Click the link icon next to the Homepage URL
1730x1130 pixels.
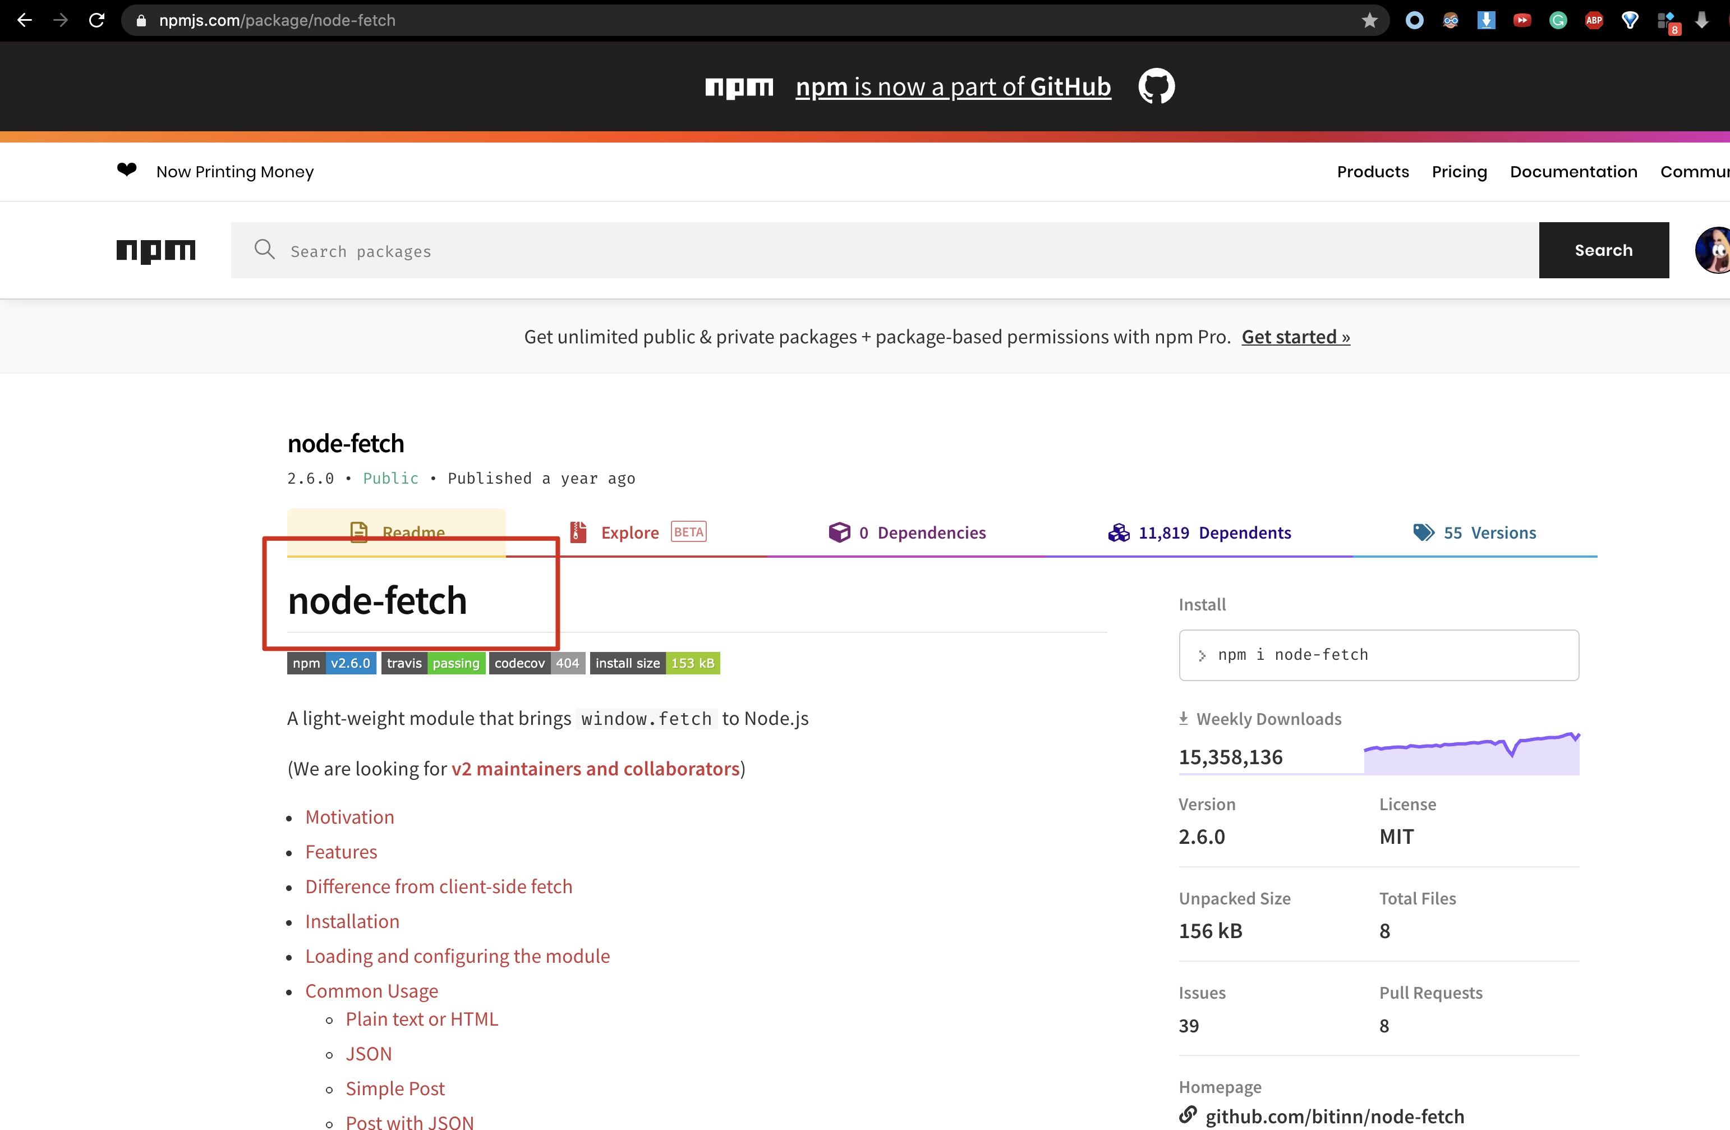[x=1187, y=1115]
